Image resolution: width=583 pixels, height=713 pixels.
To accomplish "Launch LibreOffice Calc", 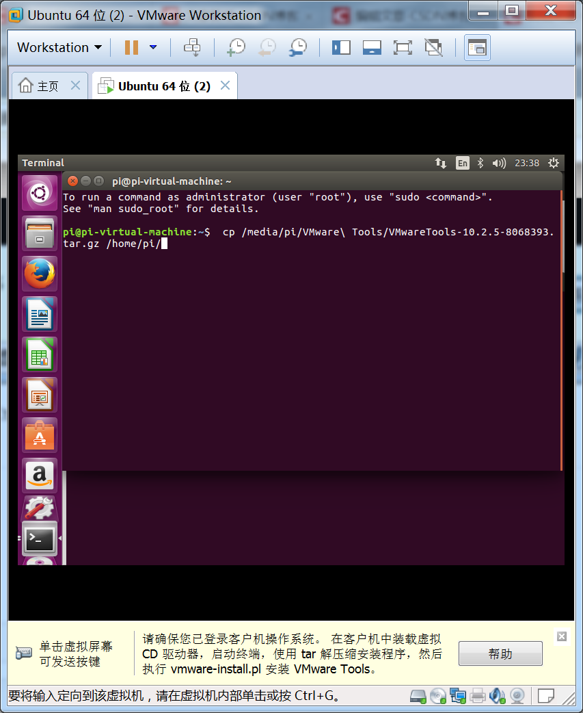I will (40, 354).
